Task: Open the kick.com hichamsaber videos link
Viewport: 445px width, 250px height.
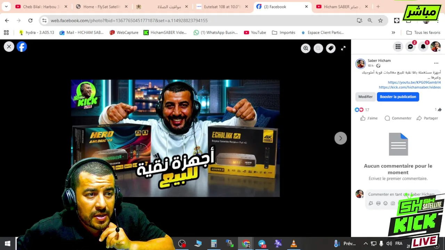Action: [x=410, y=87]
